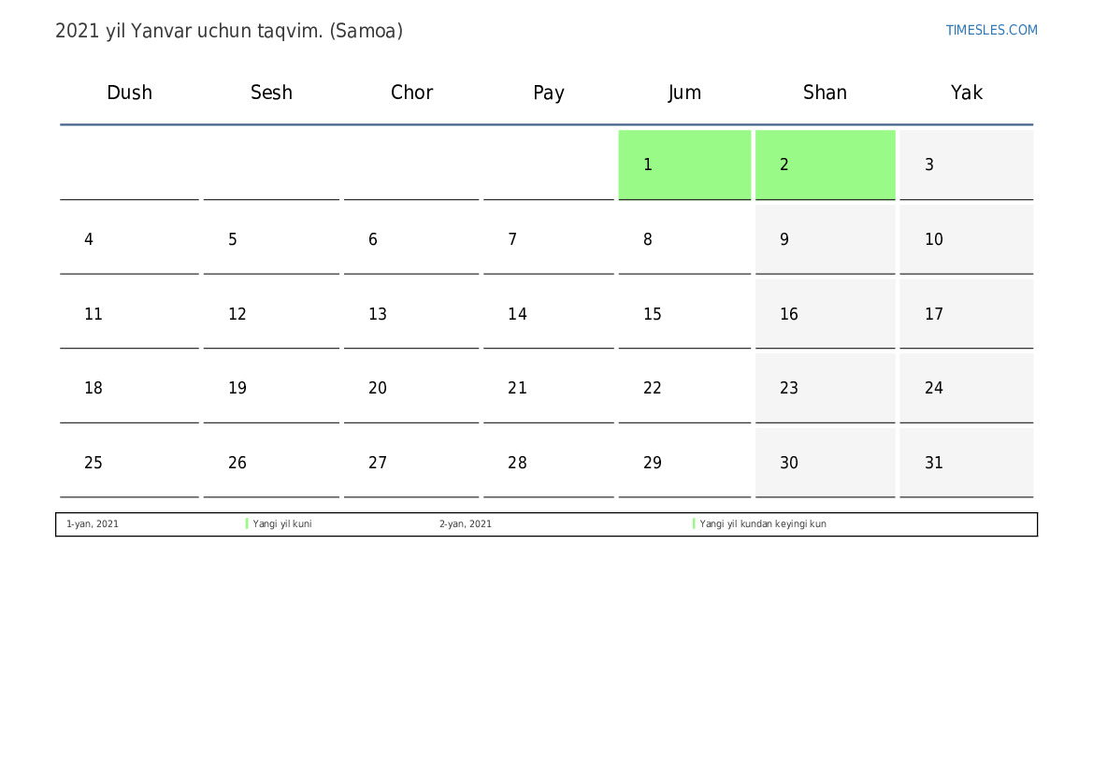
Task: Select January 1 highlighted holiday cell
Action: pos(684,165)
